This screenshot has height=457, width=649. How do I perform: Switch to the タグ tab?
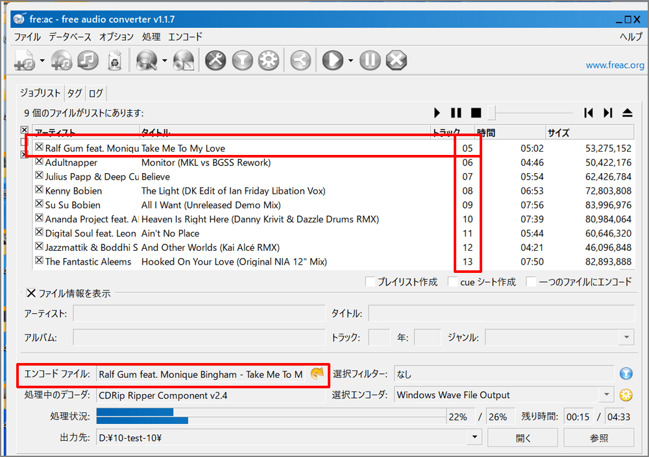click(x=75, y=93)
